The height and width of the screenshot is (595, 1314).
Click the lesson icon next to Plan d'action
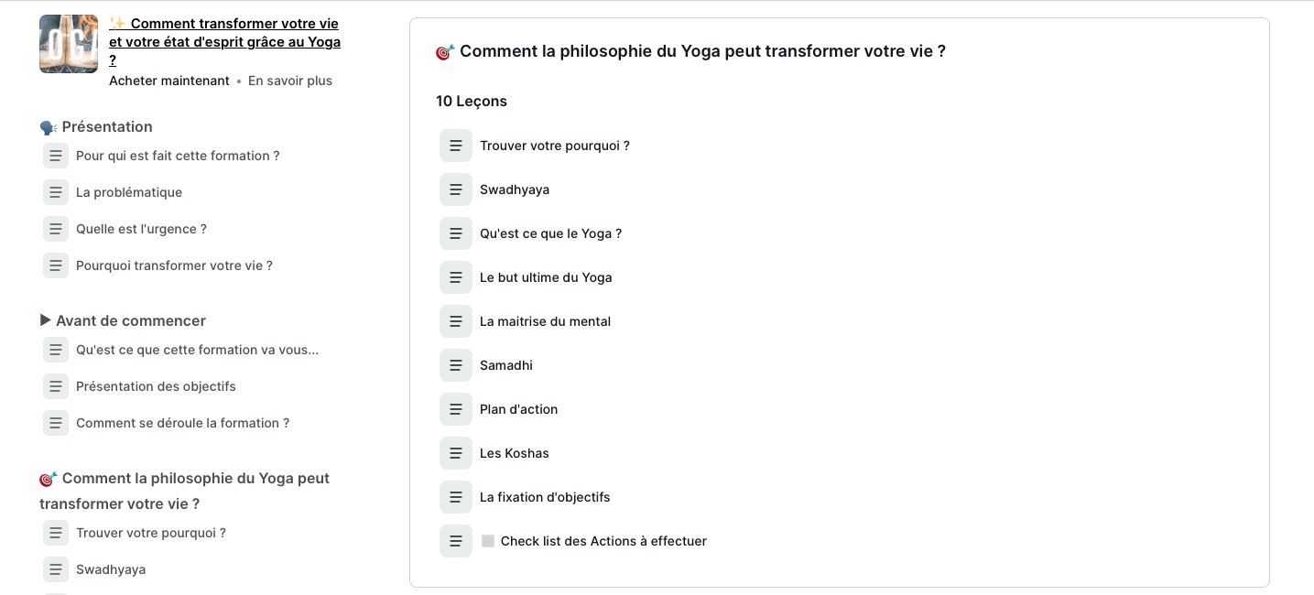coord(456,409)
